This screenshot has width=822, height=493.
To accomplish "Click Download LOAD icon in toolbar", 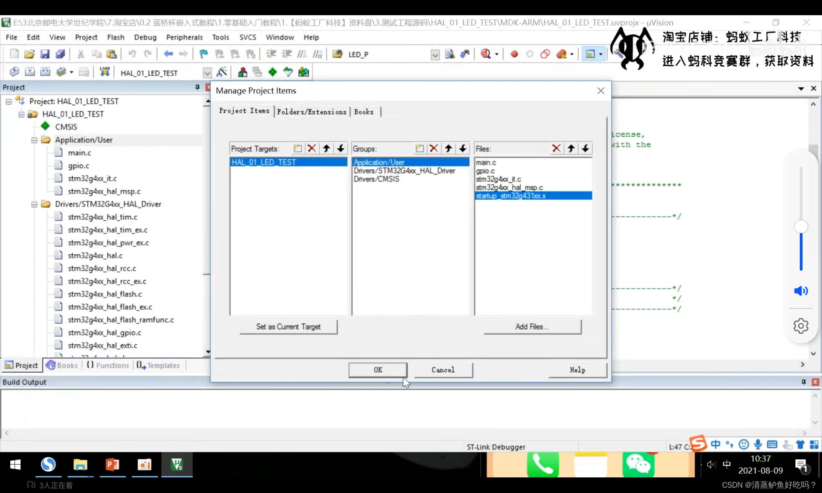I will tap(105, 72).
